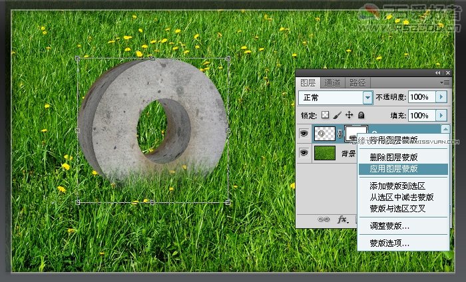Screen dimensions: 466x282
Task: Choose 应用图层蒙版 in context menu
Action: (403, 169)
